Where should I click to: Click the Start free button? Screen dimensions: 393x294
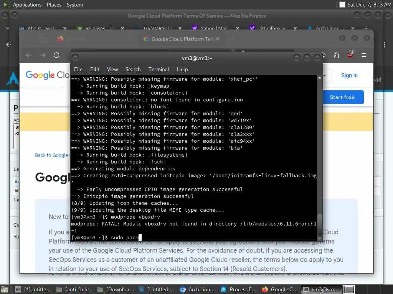click(x=343, y=97)
